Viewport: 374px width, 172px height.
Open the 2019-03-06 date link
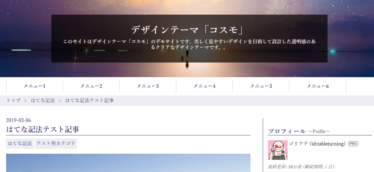coord(18,120)
